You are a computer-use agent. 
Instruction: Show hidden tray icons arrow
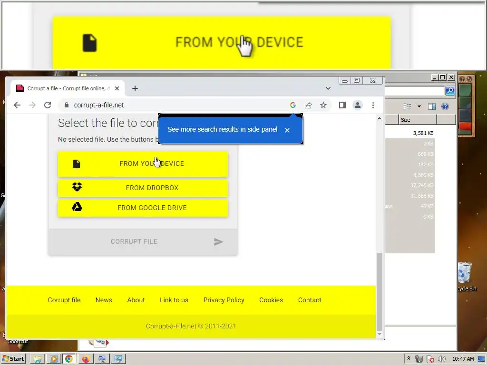[409, 358]
